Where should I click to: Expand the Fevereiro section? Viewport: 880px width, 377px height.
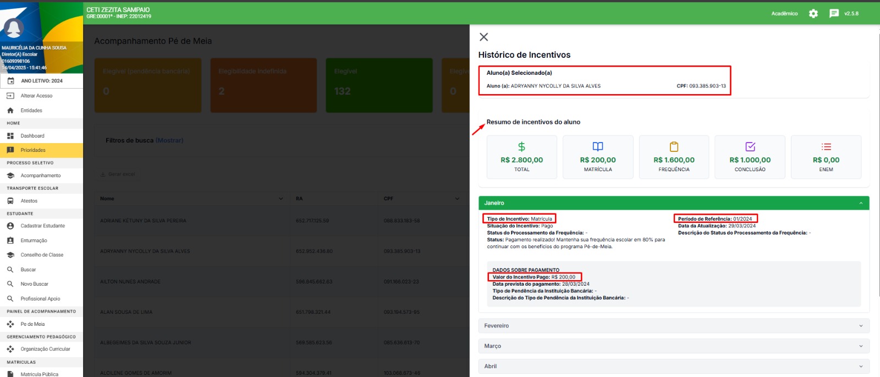pos(673,326)
